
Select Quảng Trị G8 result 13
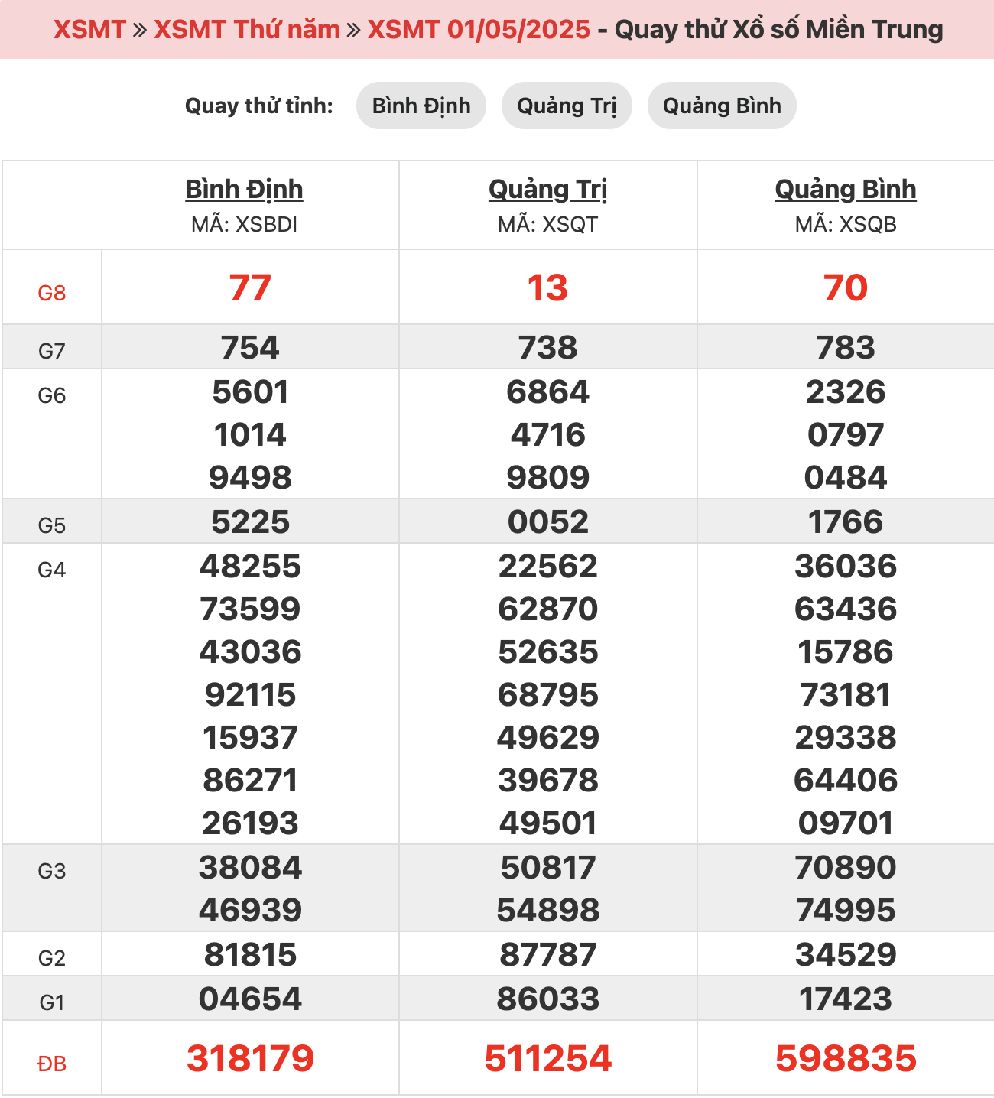(547, 288)
